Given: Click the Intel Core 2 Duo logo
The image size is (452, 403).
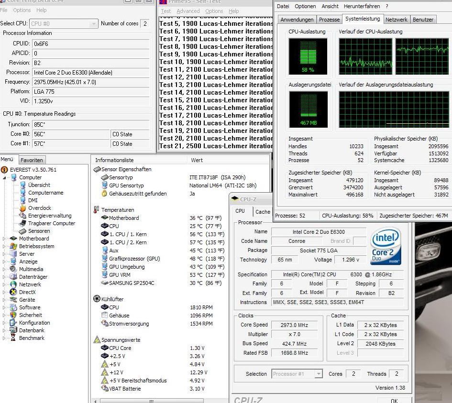Looking at the screenshot, I should pos(386,246).
